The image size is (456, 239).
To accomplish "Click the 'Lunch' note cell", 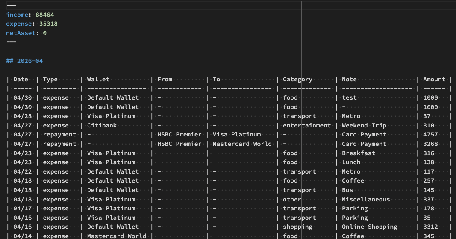I will (x=351, y=162).
